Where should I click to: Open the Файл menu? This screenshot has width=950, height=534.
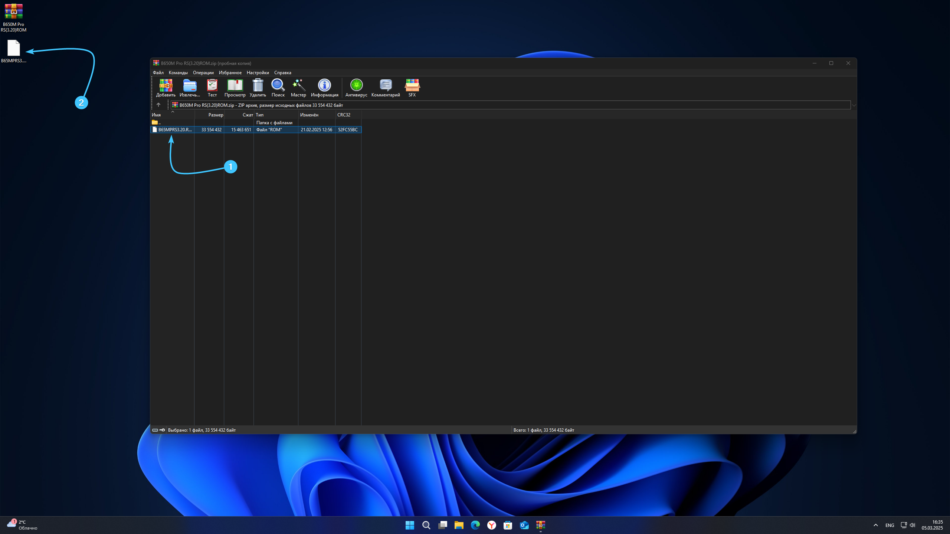158,73
